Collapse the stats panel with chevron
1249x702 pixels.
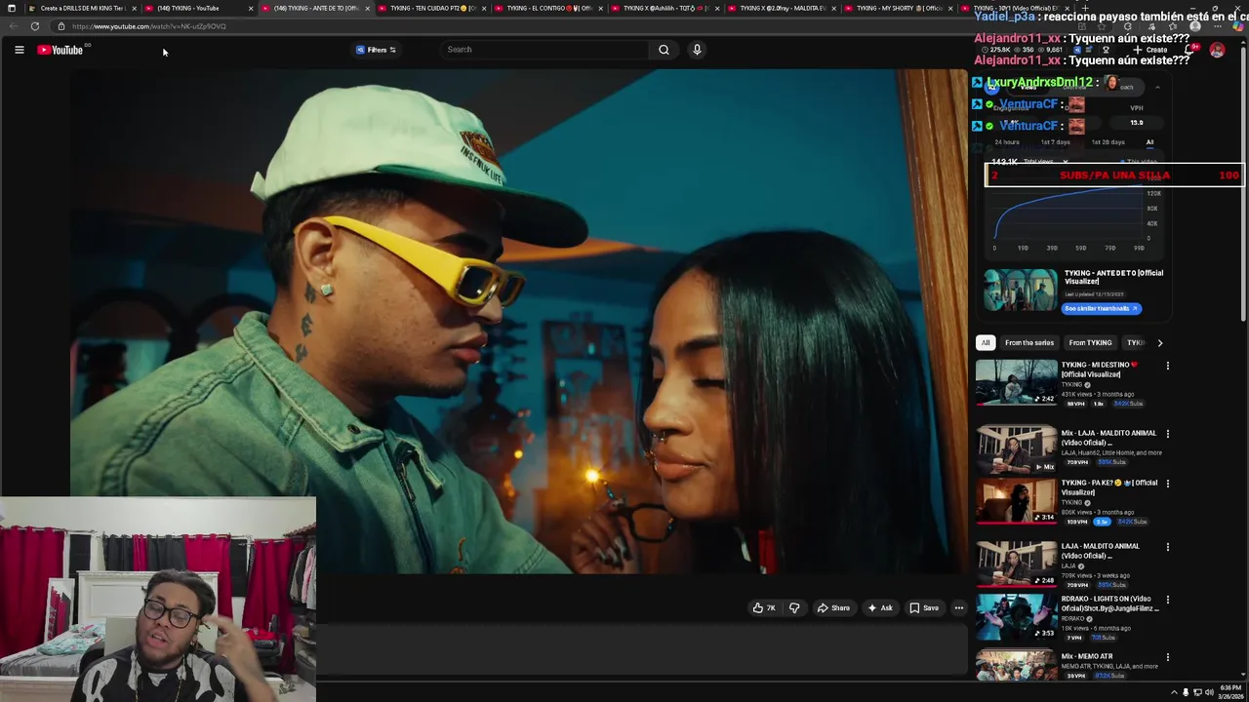1157,88
